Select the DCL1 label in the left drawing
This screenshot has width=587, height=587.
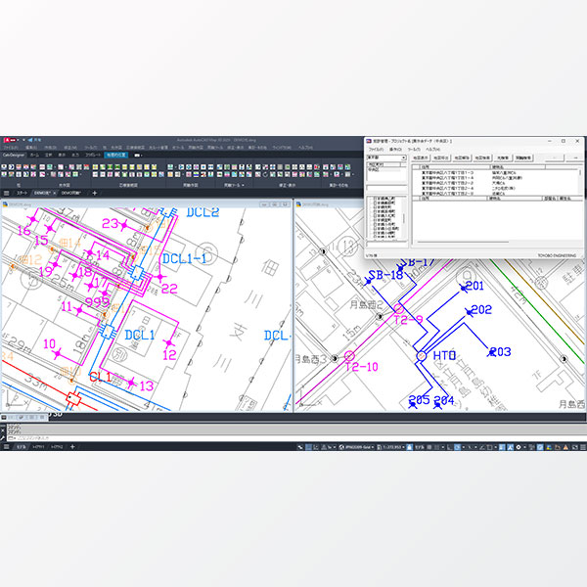[139, 335]
